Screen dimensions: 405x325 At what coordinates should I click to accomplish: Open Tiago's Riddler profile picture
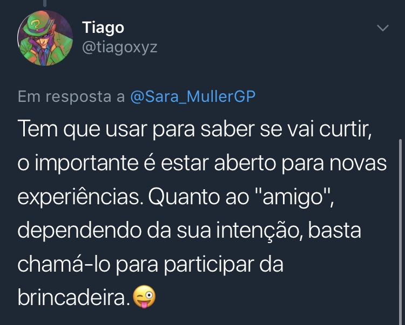(x=45, y=38)
